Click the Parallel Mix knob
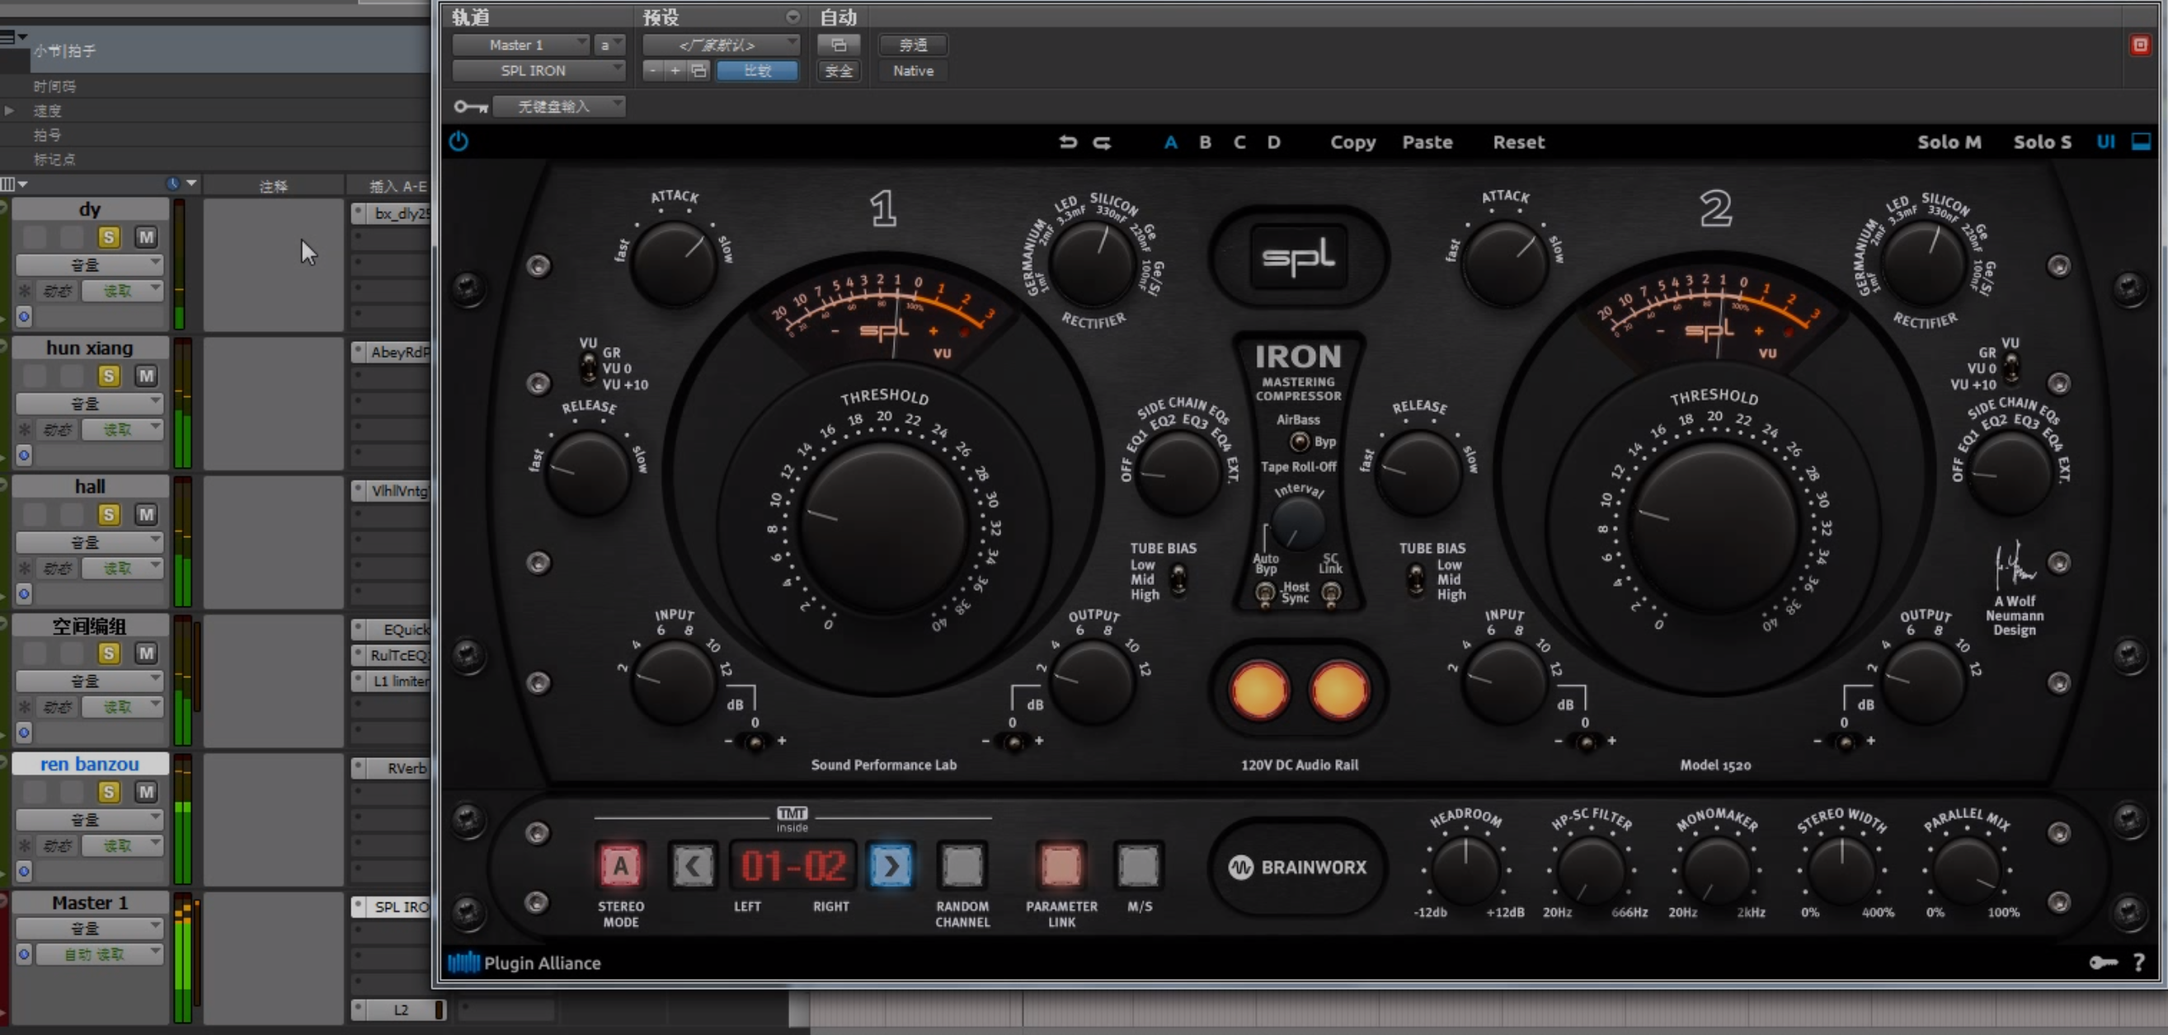 pos(1967,869)
